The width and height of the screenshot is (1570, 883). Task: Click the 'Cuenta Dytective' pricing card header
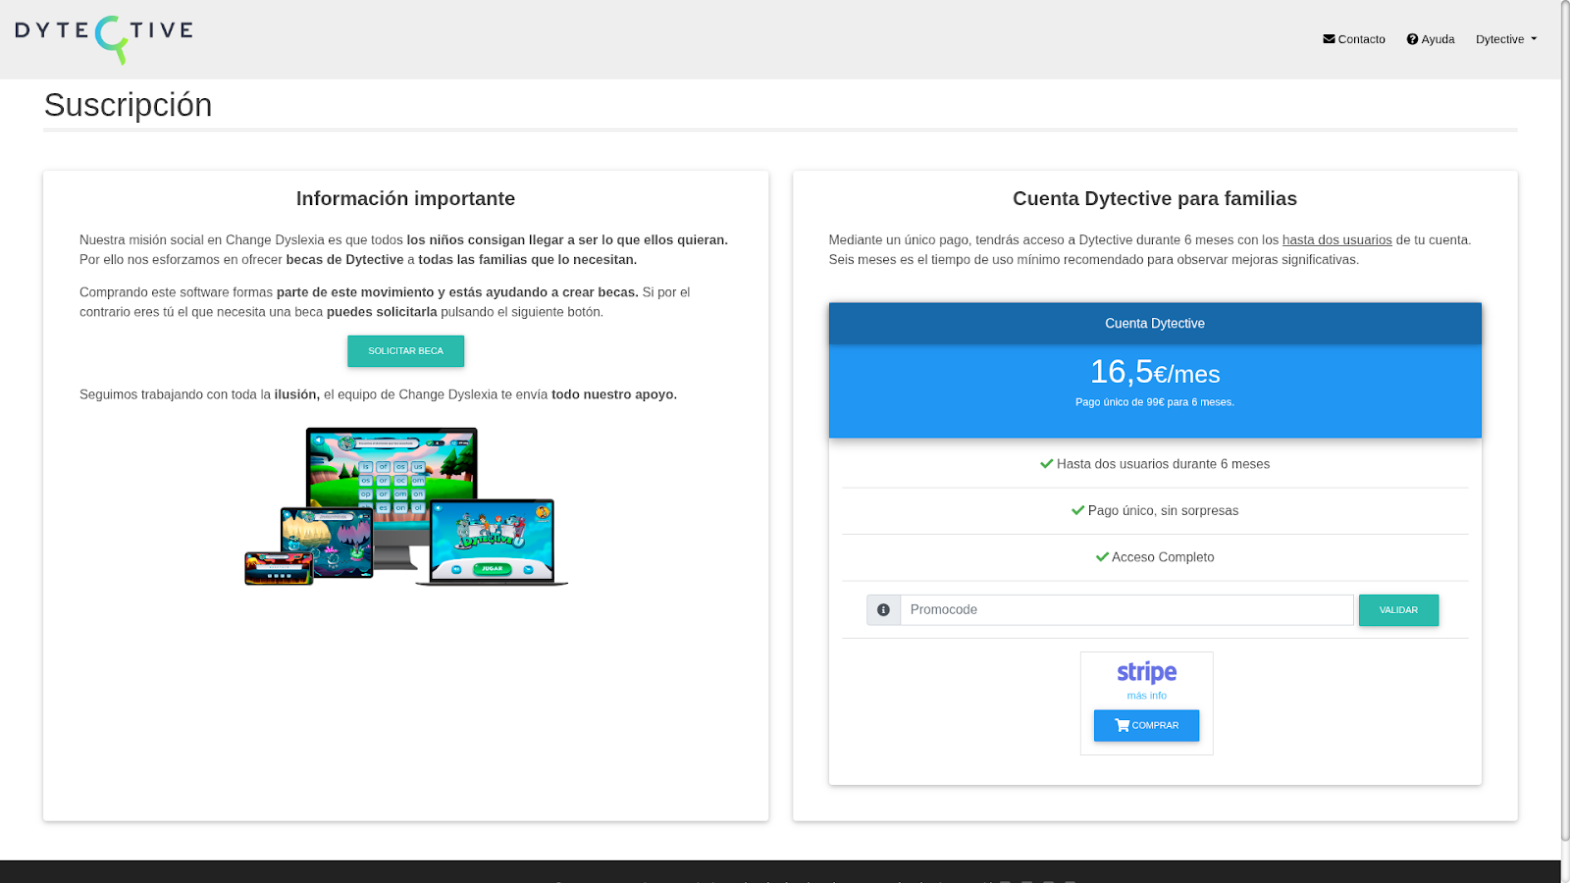pos(1155,324)
